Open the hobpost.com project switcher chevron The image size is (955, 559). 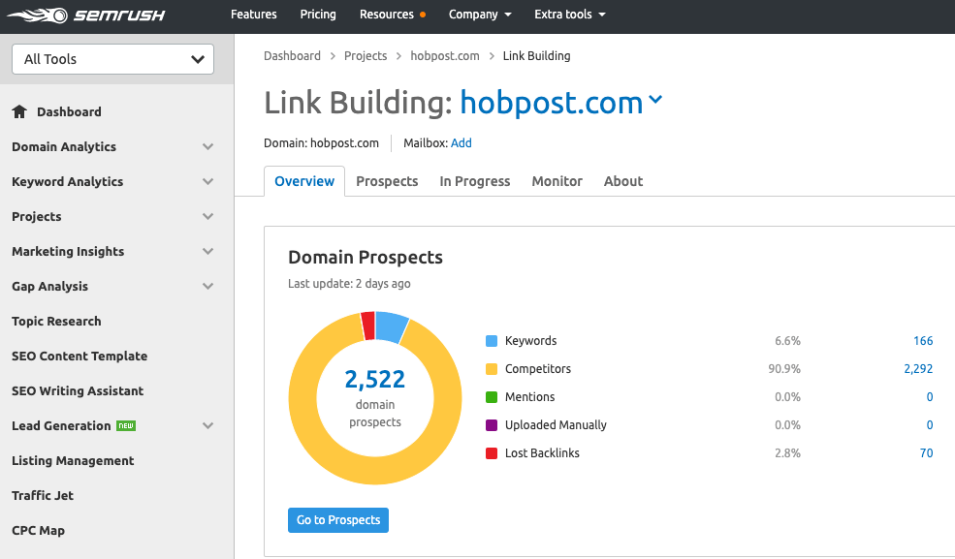(655, 99)
